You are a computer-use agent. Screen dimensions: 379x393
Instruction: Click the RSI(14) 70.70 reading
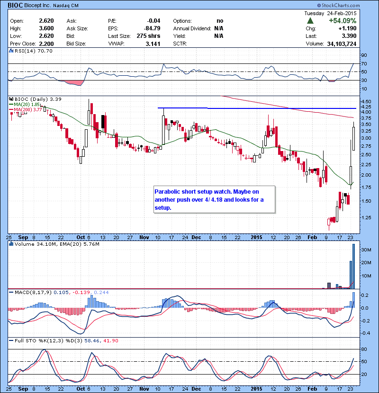pos(34,51)
